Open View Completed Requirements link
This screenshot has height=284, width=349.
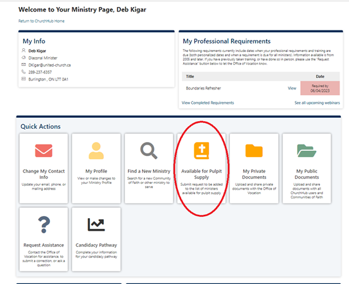(x=208, y=103)
